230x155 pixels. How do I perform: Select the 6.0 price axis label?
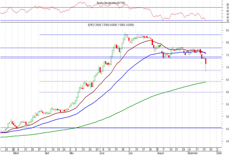227,92
